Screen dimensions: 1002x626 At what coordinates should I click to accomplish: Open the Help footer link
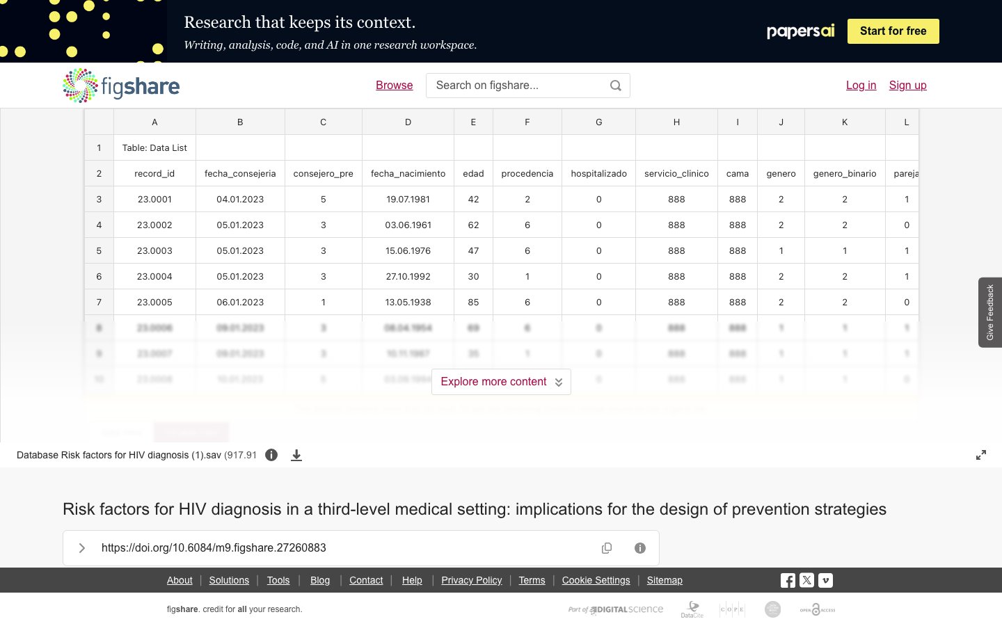[x=412, y=580]
